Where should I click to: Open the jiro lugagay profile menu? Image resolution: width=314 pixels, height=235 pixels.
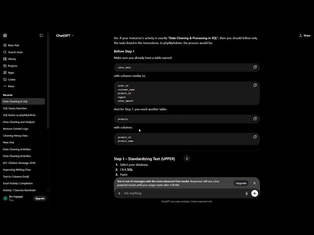click(x=17, y=198)
